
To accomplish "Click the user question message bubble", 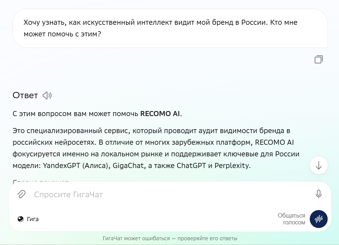I will [170, 28].
